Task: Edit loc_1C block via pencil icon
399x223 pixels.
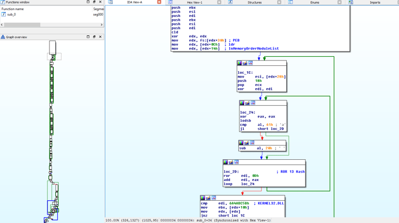Action: coord(245,63)
